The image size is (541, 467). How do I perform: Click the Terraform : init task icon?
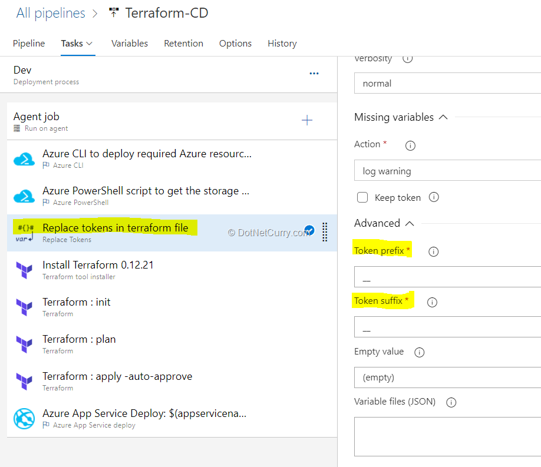[x=24, y=307]
